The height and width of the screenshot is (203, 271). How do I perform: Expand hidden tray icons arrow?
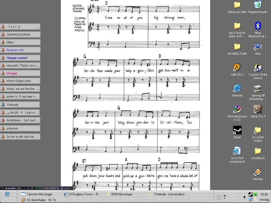coord(244,197)
